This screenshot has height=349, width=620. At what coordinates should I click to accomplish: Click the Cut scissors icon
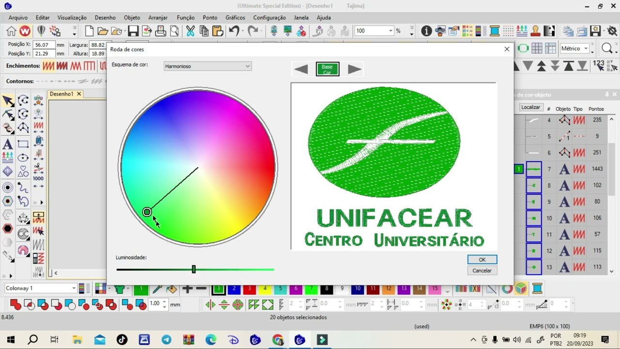pyautogui.click(x=190, y=31)
